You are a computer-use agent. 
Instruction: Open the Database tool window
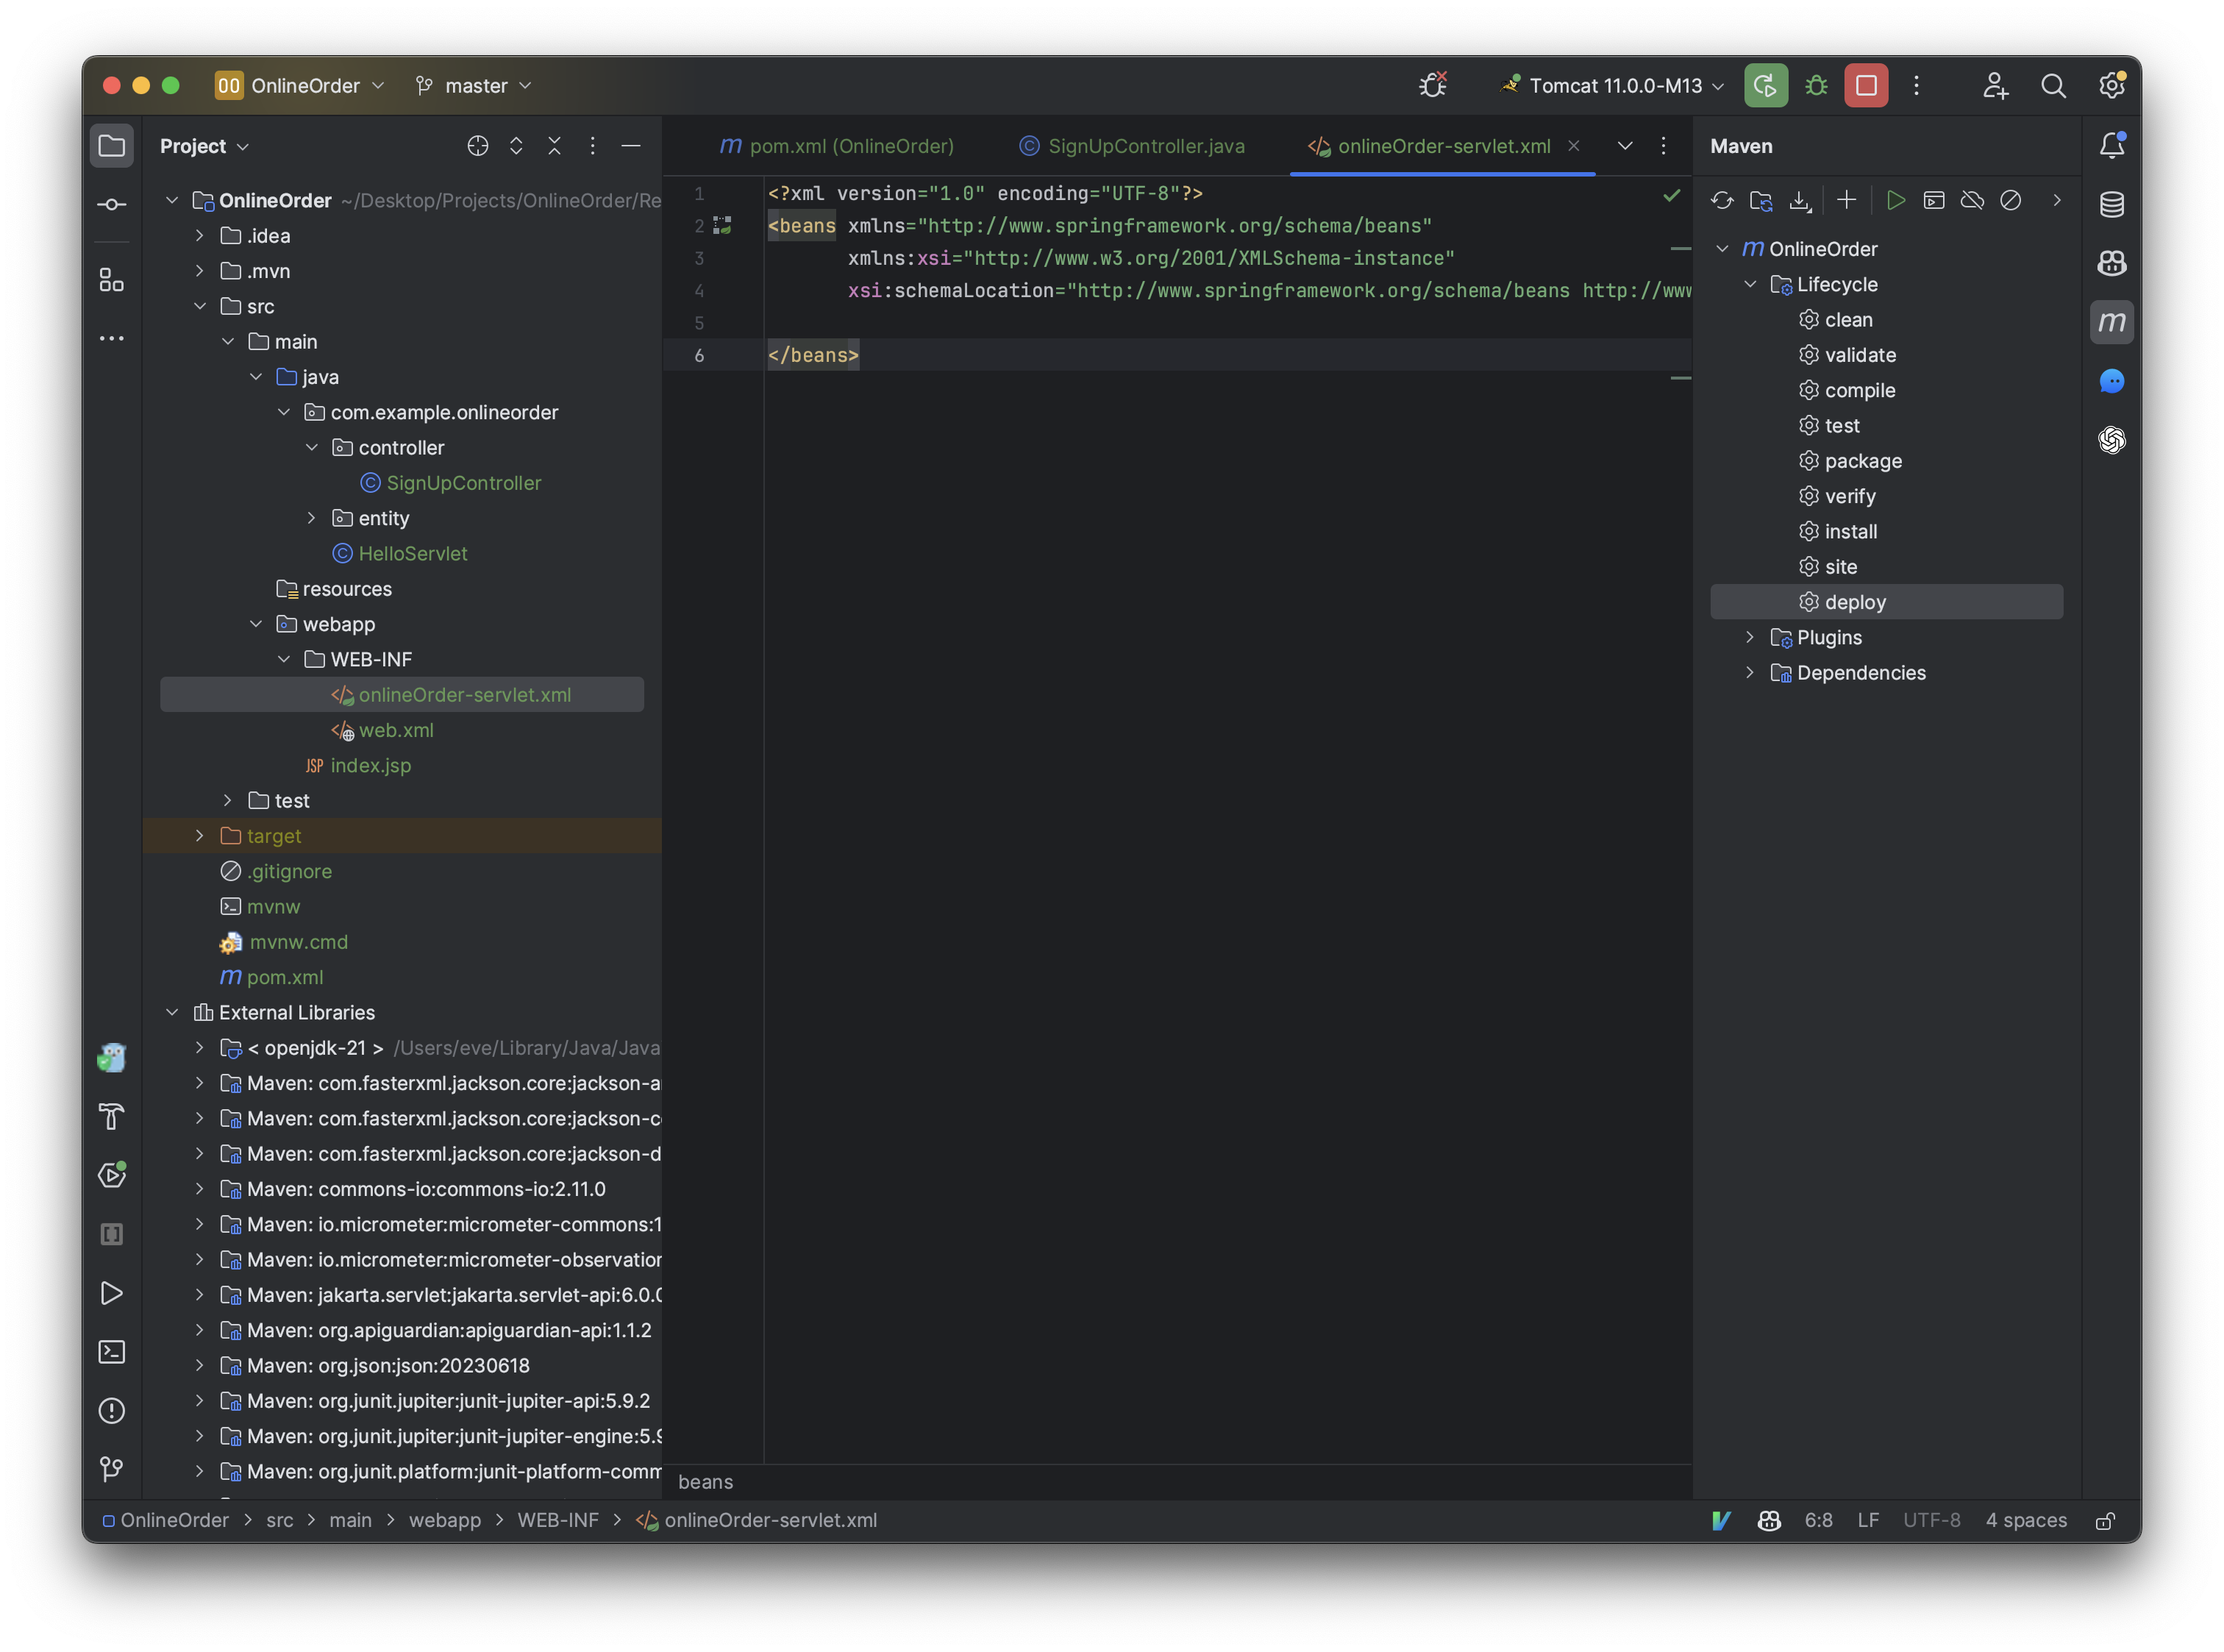click(x=2112, y=204)
